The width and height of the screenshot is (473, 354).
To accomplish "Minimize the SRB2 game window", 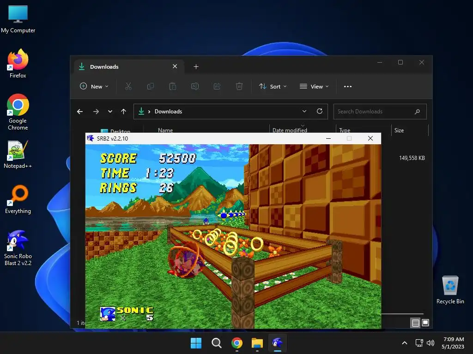I will (x=328, y=138).
